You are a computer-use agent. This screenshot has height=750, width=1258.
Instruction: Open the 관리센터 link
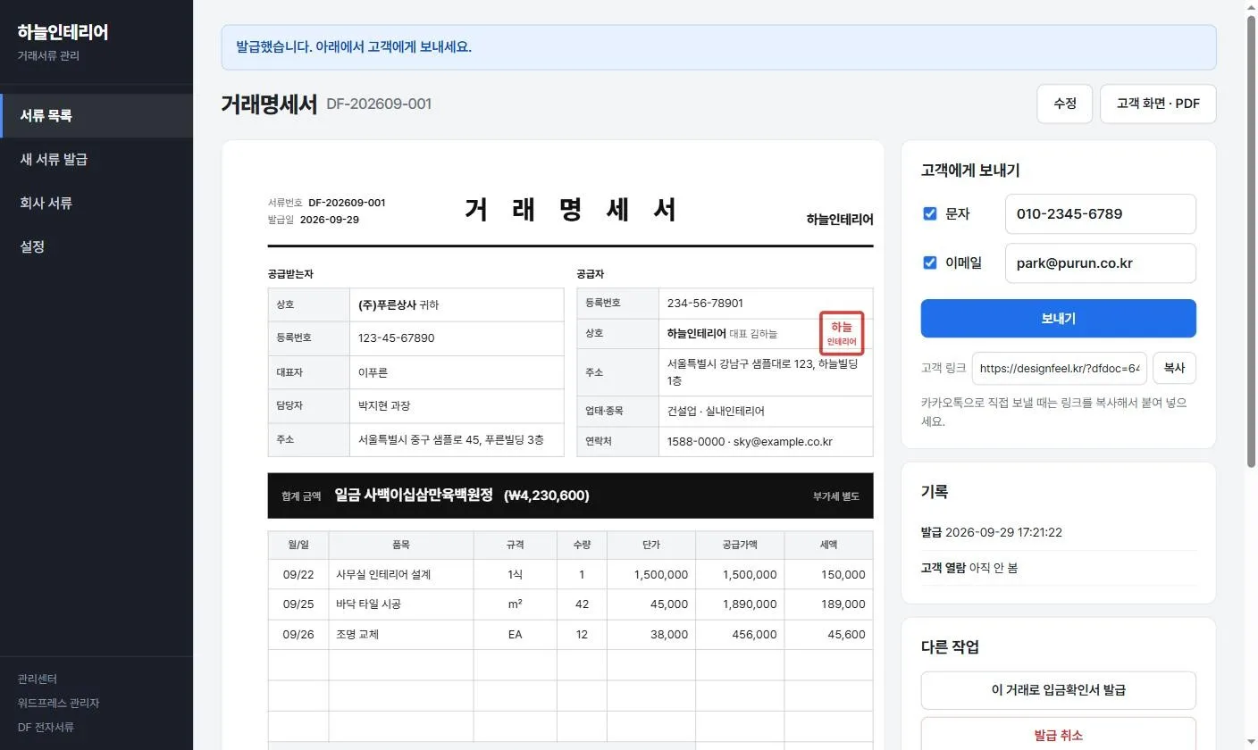(x=38, y=679)
